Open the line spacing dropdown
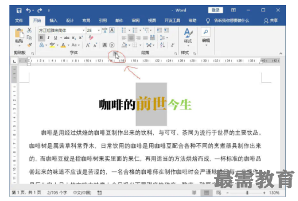The image size is (298, 201). 164,37
